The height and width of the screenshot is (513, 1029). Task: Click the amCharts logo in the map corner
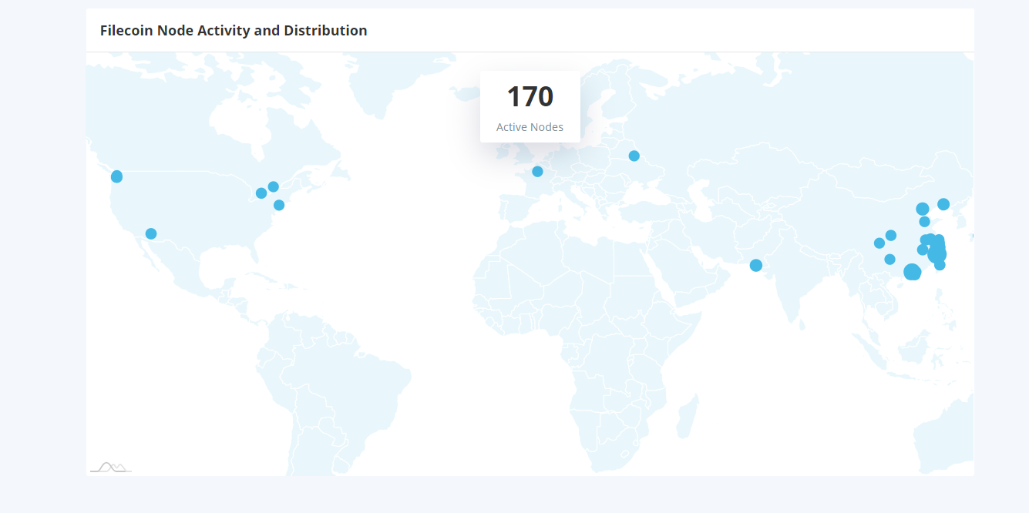(x=111, y=467)
